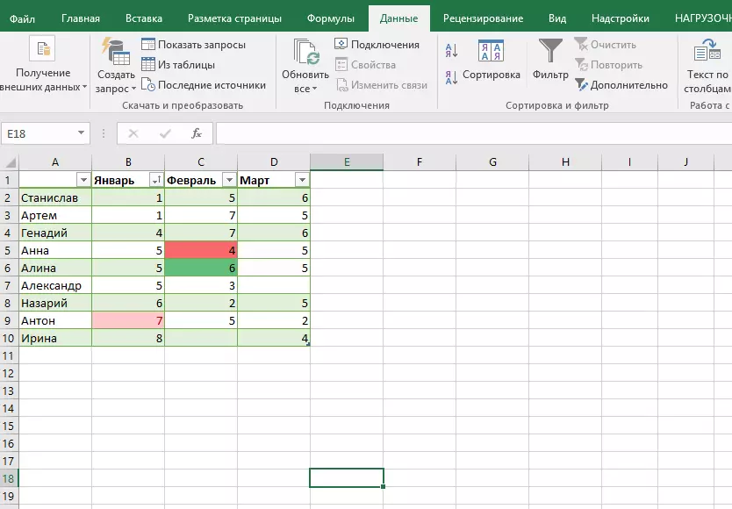Open the Вставка ribbon tab
The width and height of the screenshot is (732, 509).
pos(143,18)
